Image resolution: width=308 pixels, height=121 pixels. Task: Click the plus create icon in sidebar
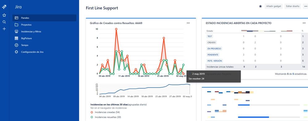coord(4,29)
